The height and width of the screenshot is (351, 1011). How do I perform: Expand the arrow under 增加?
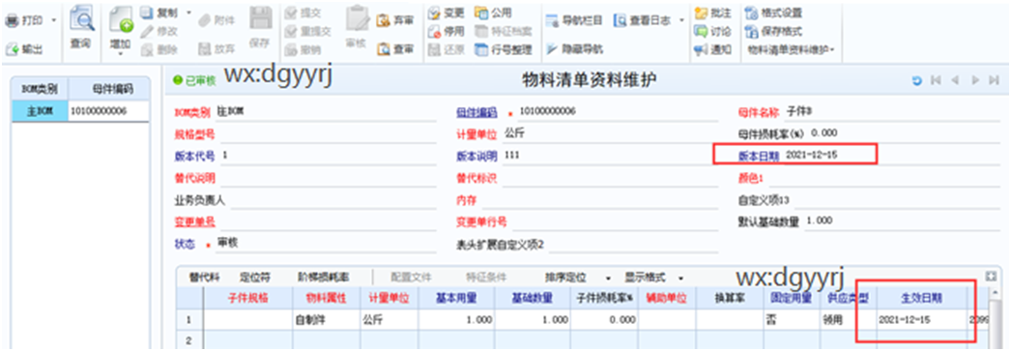121,54
